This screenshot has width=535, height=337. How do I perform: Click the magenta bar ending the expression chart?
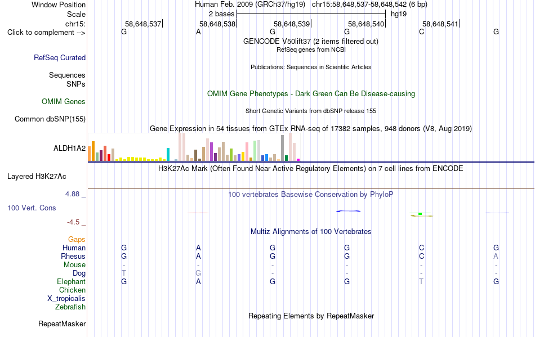coord(298,159)
